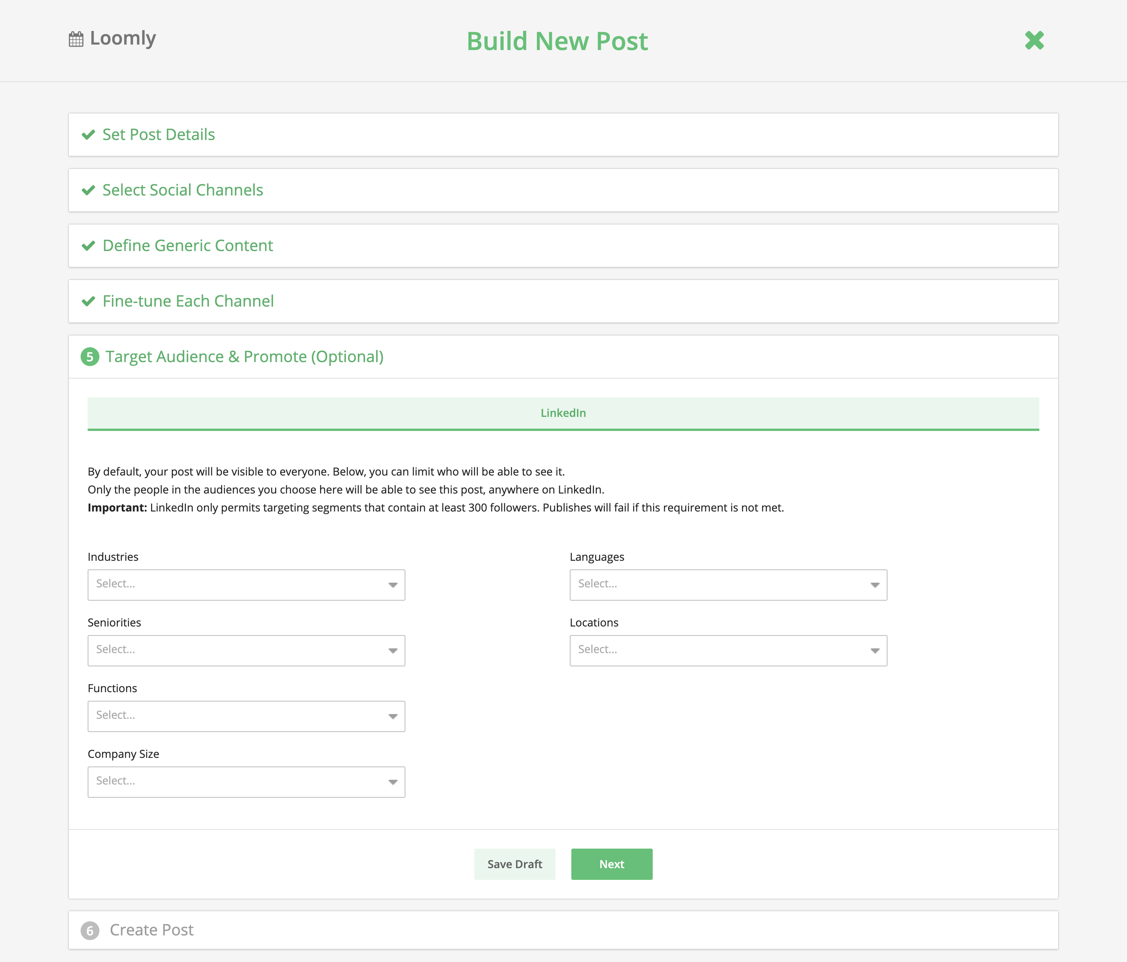Open the Languages dropdown
The height and width of the screenshot is (962, 1127).
click(728, 584)
